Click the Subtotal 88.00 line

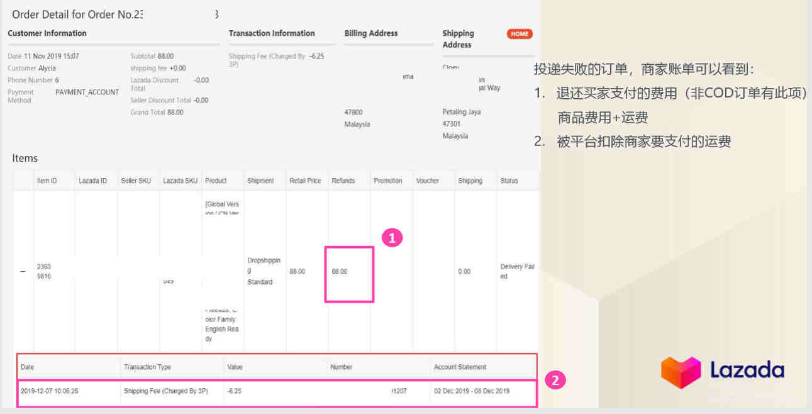click(x=152, y=56)
